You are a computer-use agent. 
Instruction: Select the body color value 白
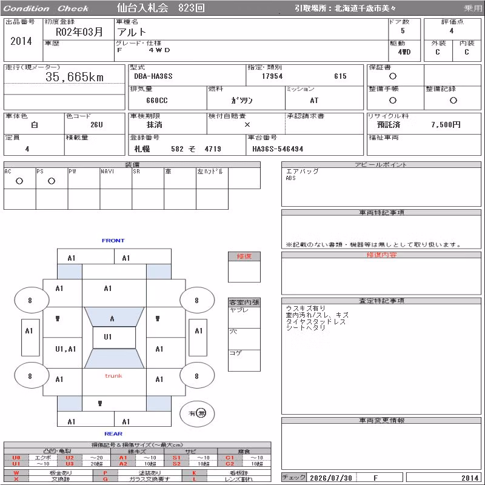(x=35, y=125)
